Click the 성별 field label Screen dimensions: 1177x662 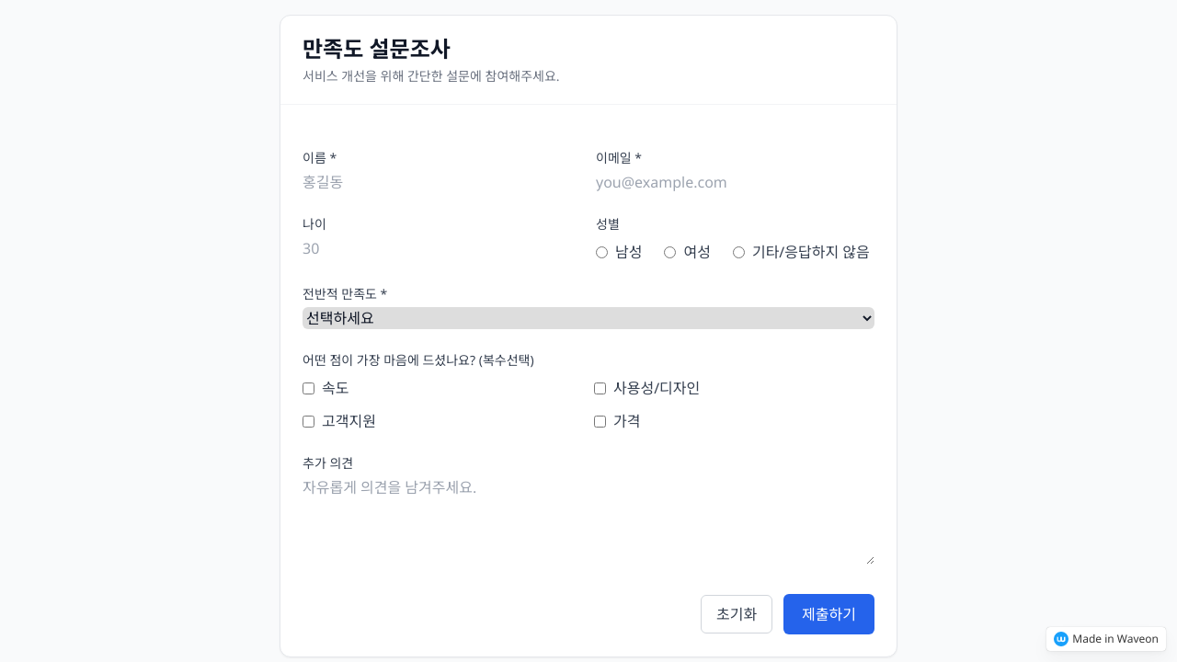point(608,223)
